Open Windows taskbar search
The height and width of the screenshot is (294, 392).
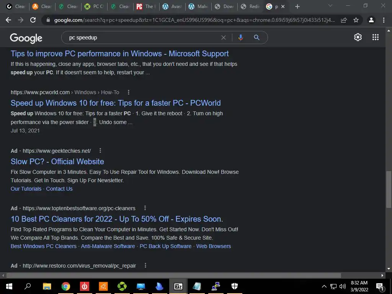point(28,286)
